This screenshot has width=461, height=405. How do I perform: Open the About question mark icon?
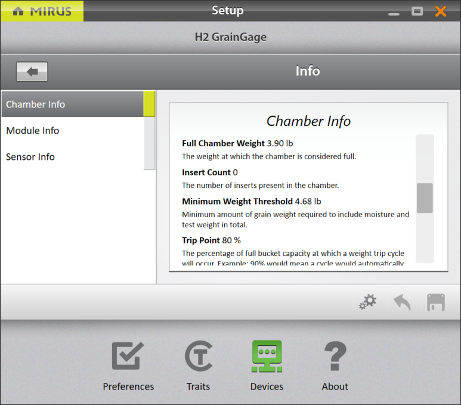pos(335,366)
